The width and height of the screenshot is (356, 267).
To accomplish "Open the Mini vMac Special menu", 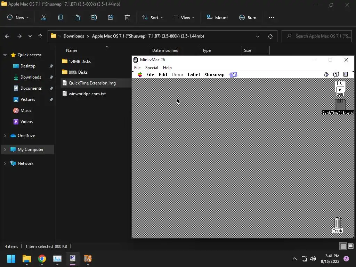I will pyautogui.click(x=152, y=68).
